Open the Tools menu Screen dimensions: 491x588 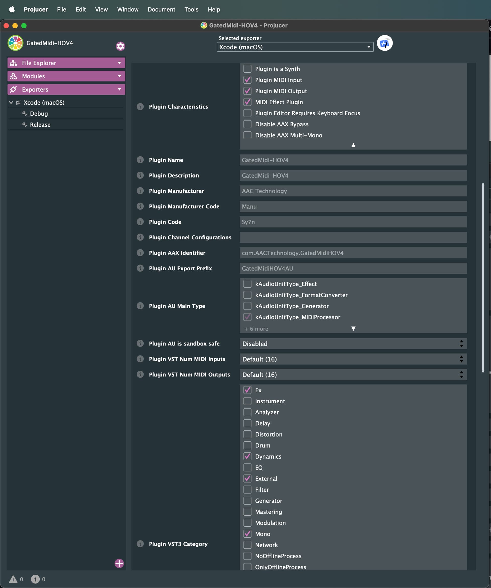tap(192, 9)
